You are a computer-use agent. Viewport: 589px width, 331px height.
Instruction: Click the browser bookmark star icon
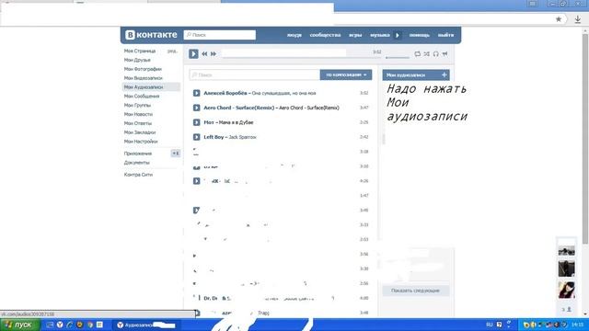[559, 19]
